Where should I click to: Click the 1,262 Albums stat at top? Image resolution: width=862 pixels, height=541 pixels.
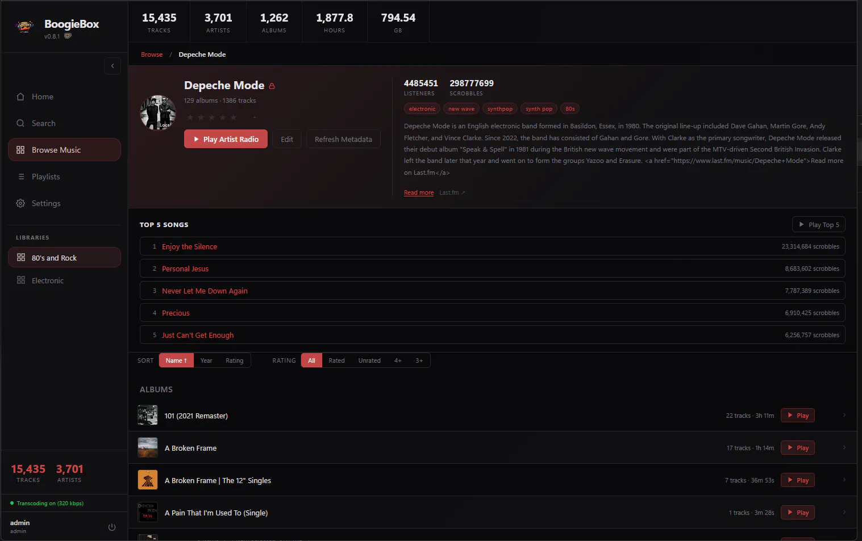(x=274, y=23)
